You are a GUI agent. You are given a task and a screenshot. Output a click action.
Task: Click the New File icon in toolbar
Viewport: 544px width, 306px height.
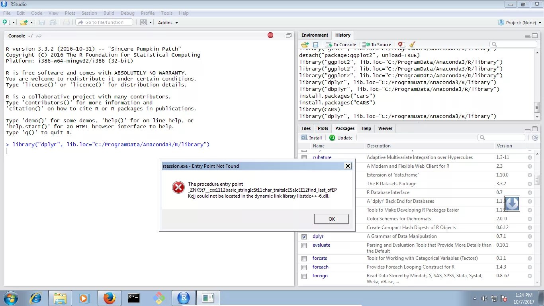coord(6,22)
